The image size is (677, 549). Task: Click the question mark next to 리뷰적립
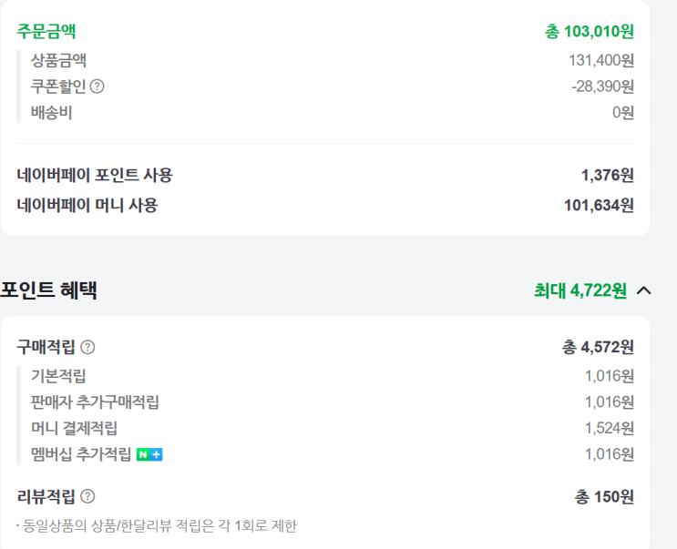87,496
